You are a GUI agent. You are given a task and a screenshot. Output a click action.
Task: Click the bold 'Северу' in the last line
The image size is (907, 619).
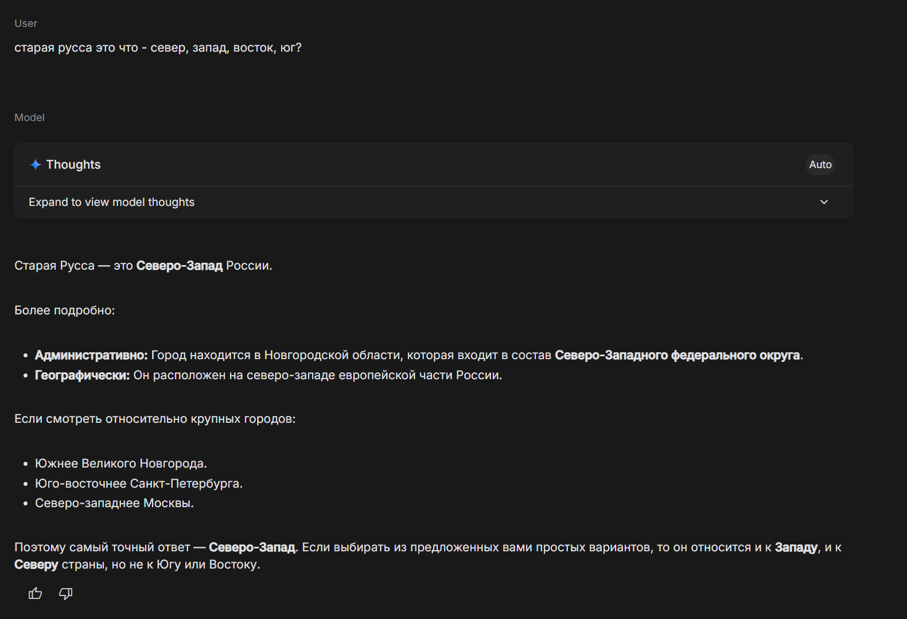[x=36, y=565]
